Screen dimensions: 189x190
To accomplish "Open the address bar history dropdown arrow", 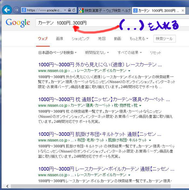I will (x=65, y=10).
